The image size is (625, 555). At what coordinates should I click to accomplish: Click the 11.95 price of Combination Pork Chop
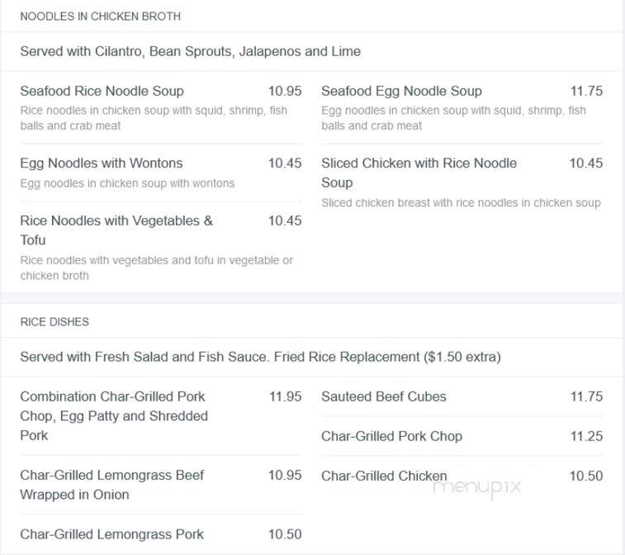click(286, 396)
